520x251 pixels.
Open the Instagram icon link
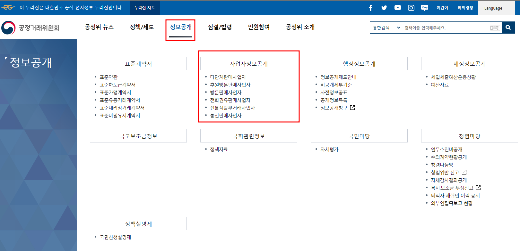[x=411, y=8]
